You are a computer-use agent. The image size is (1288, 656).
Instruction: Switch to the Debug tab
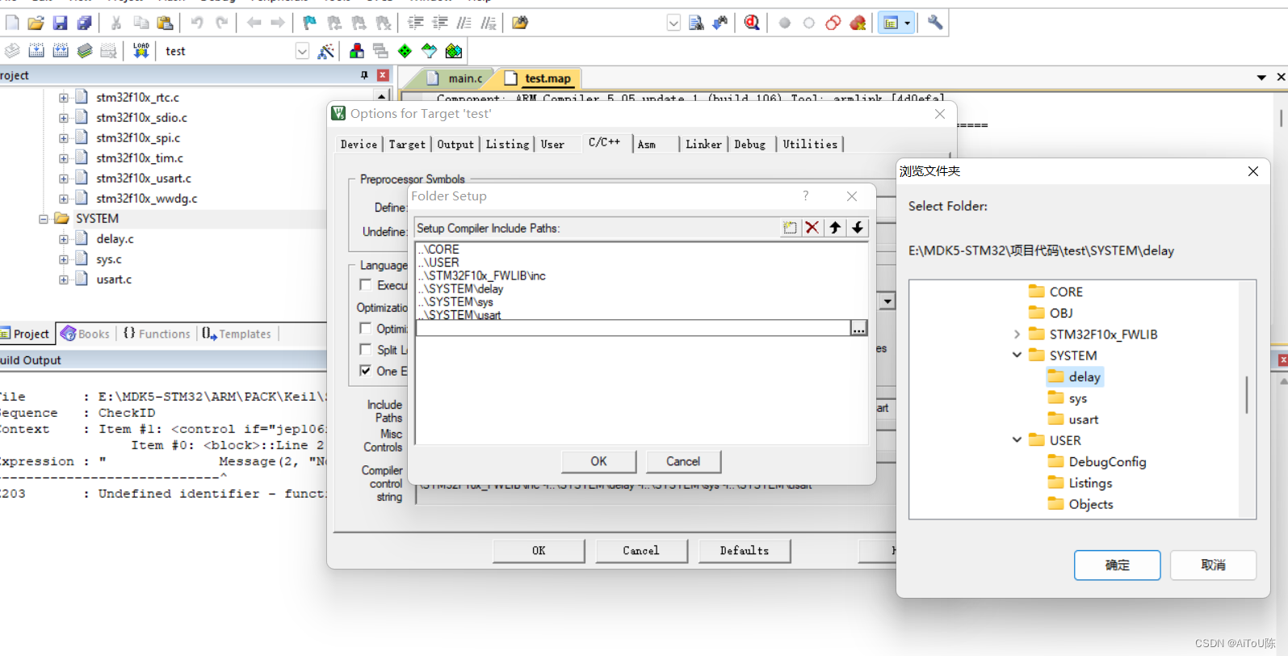(750, 145)
